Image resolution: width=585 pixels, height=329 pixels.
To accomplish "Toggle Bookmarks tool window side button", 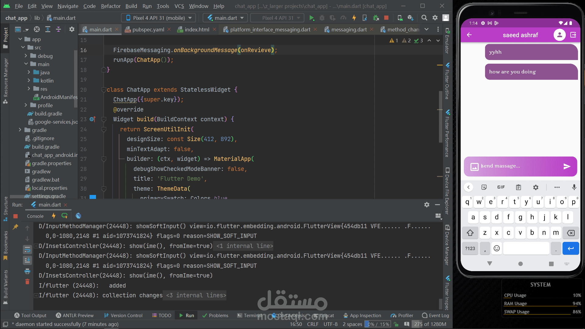I will tap(5, 246).
